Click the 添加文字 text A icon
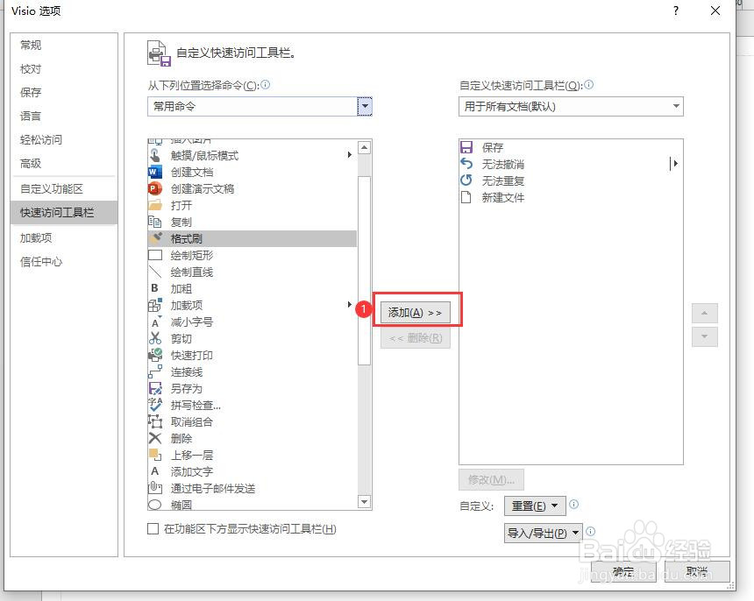This screenshot has width=754, height=601. [155, 471]
